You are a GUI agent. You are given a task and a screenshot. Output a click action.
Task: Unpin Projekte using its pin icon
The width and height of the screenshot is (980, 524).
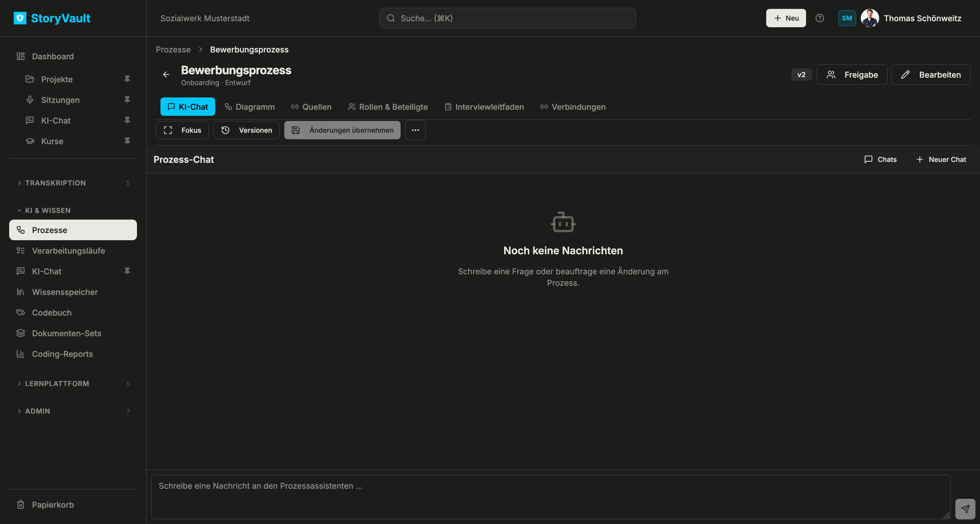(x=127, y=79)
